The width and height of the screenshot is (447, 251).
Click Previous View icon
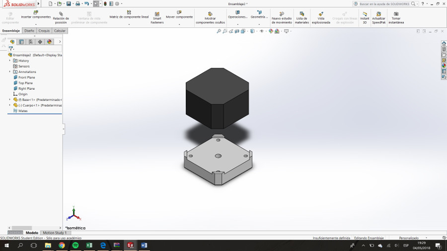(x=231, y=31)
